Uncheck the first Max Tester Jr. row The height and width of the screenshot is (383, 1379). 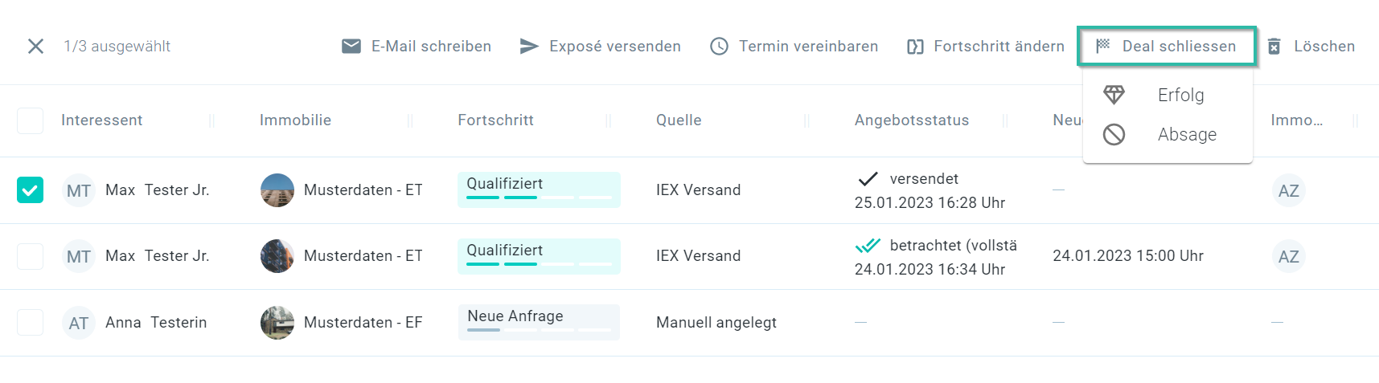(x=31, y=190)
